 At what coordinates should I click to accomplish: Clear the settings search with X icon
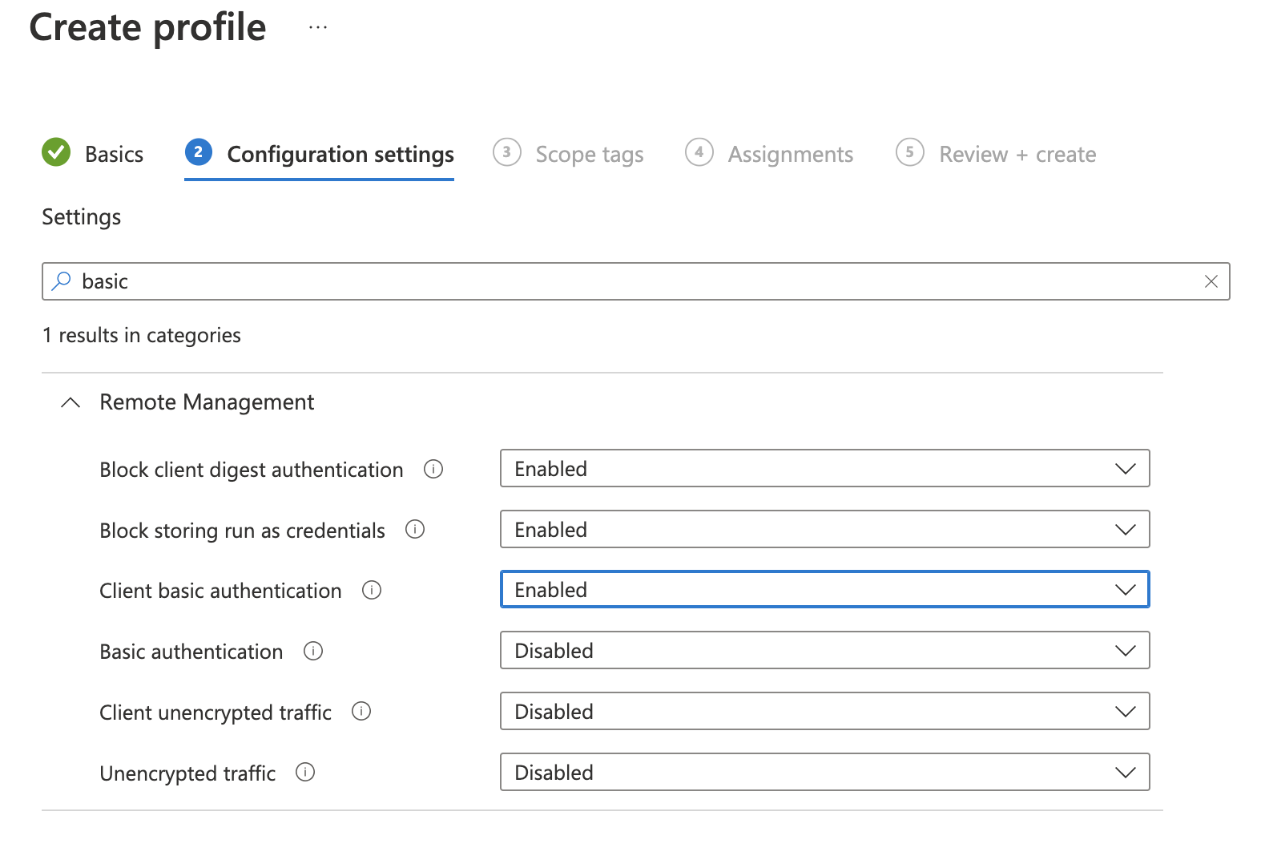click(x=1211, y=281)
